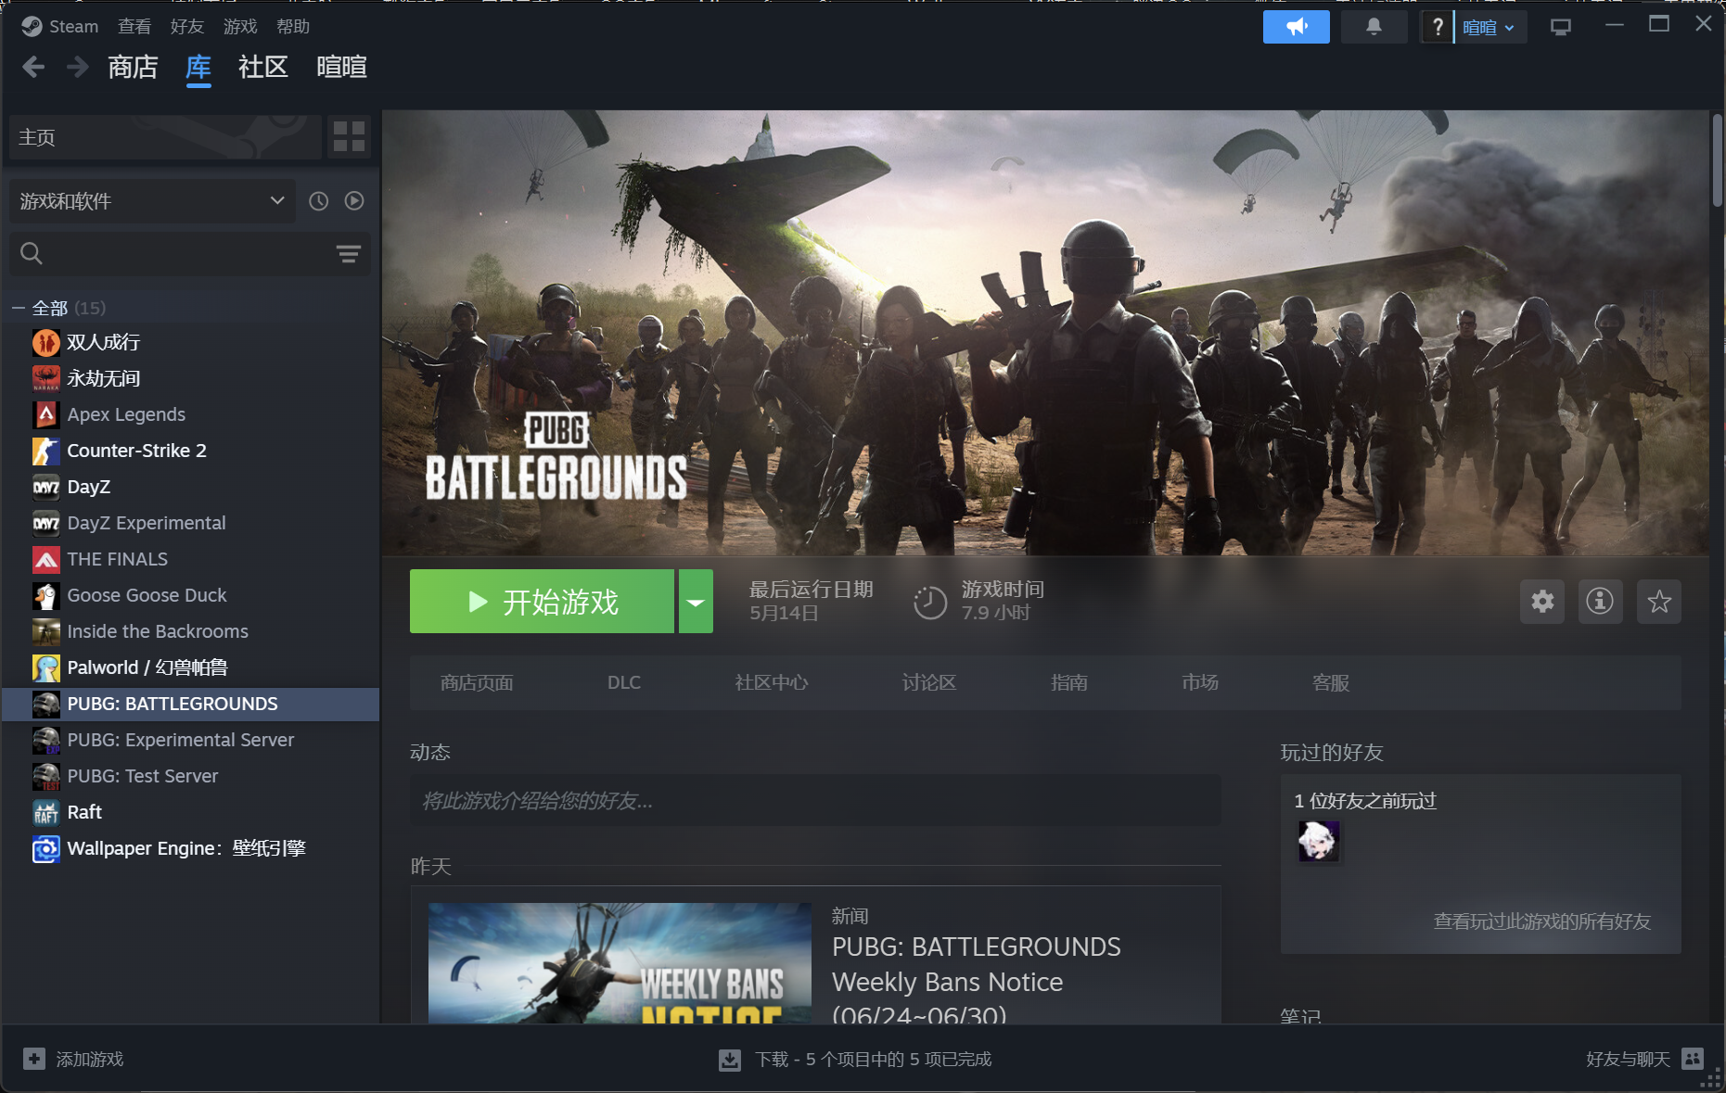Click 查看玩过此游戏的所有好友 link
The height and width of the screenshot is (1093, 1726).
(1541, 921)
